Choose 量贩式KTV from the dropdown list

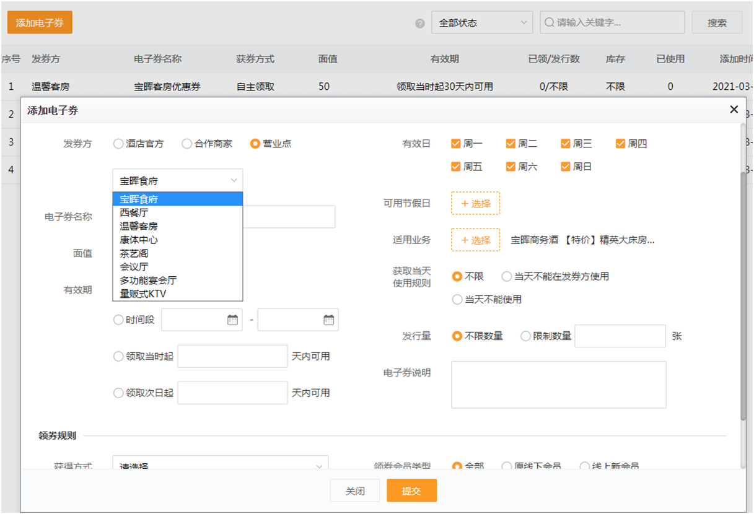[143, 294]
